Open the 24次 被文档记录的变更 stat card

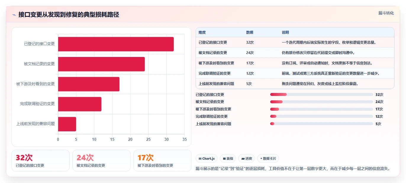(x=101, y=161)
